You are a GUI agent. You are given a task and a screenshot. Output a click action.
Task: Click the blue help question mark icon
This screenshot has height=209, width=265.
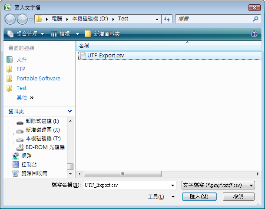(254, 33)
